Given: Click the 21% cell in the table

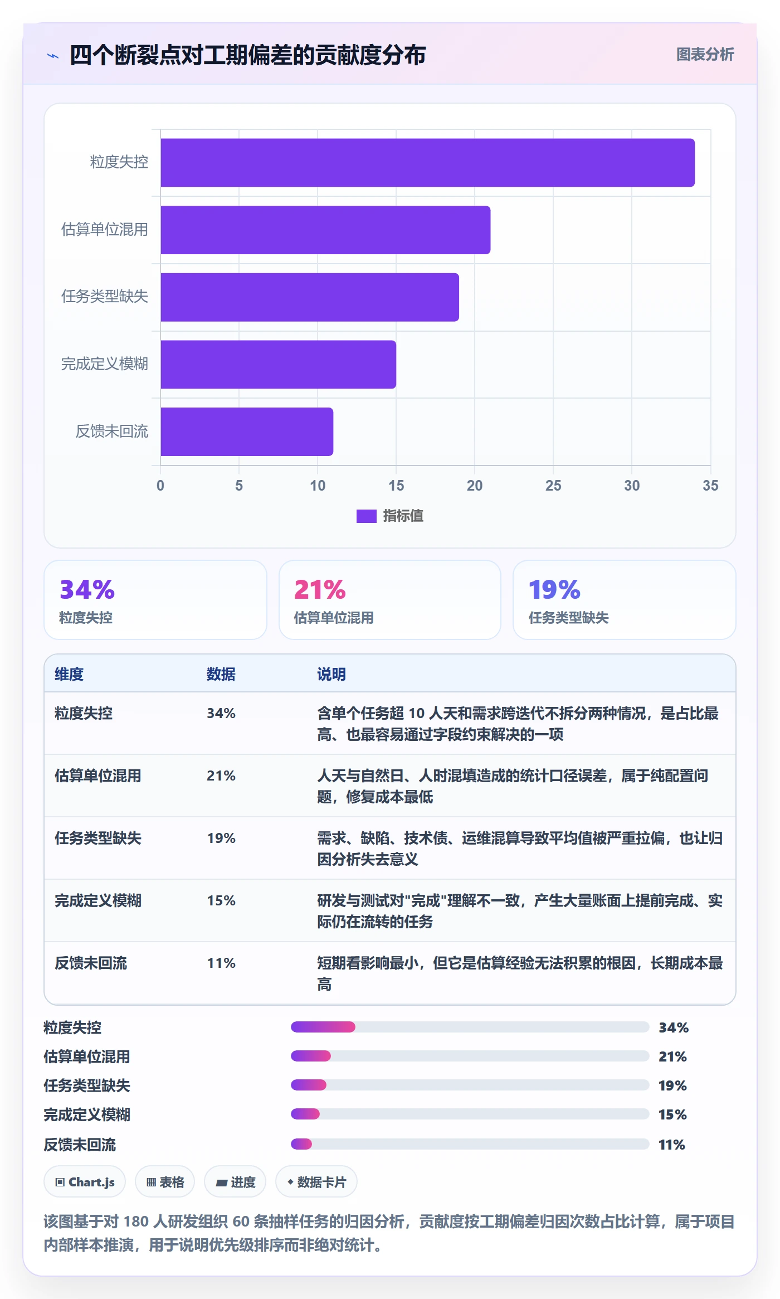Looking at the screenshot, I should tap(221, 775).
